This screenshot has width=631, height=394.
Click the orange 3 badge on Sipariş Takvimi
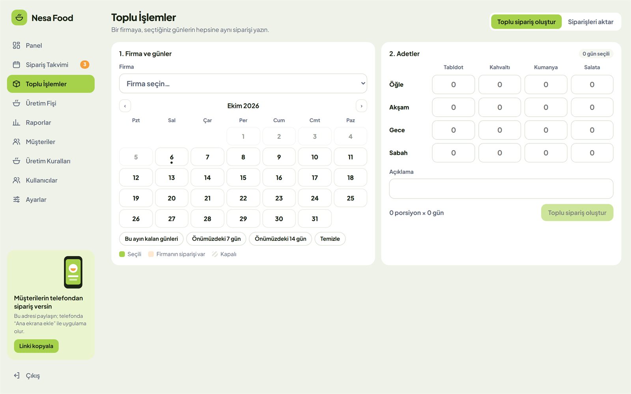pyautogui.click(x=85, y=65)
